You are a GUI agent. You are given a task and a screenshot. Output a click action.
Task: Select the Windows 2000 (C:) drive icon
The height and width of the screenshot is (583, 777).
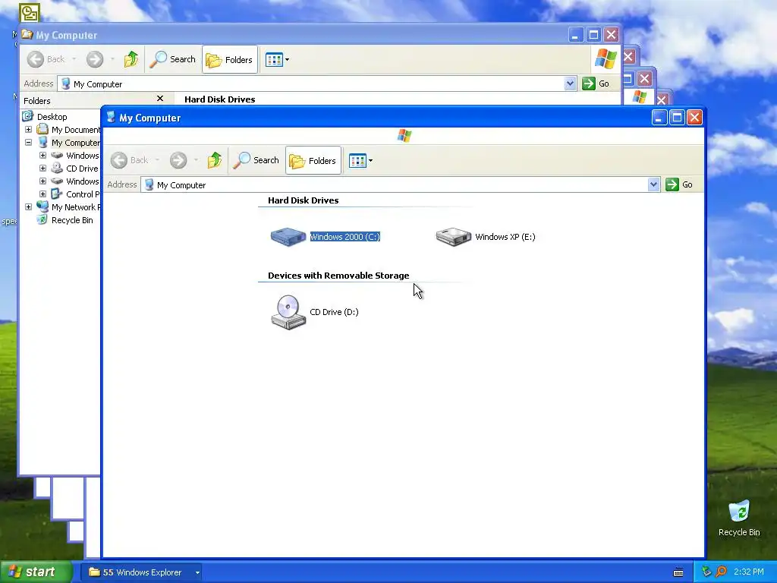[288, 237]
